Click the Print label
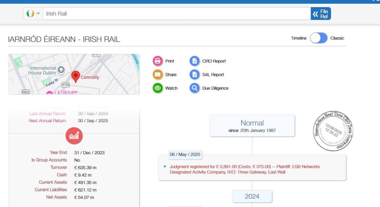This screenshot has height=207, width=380. [170, 61]
